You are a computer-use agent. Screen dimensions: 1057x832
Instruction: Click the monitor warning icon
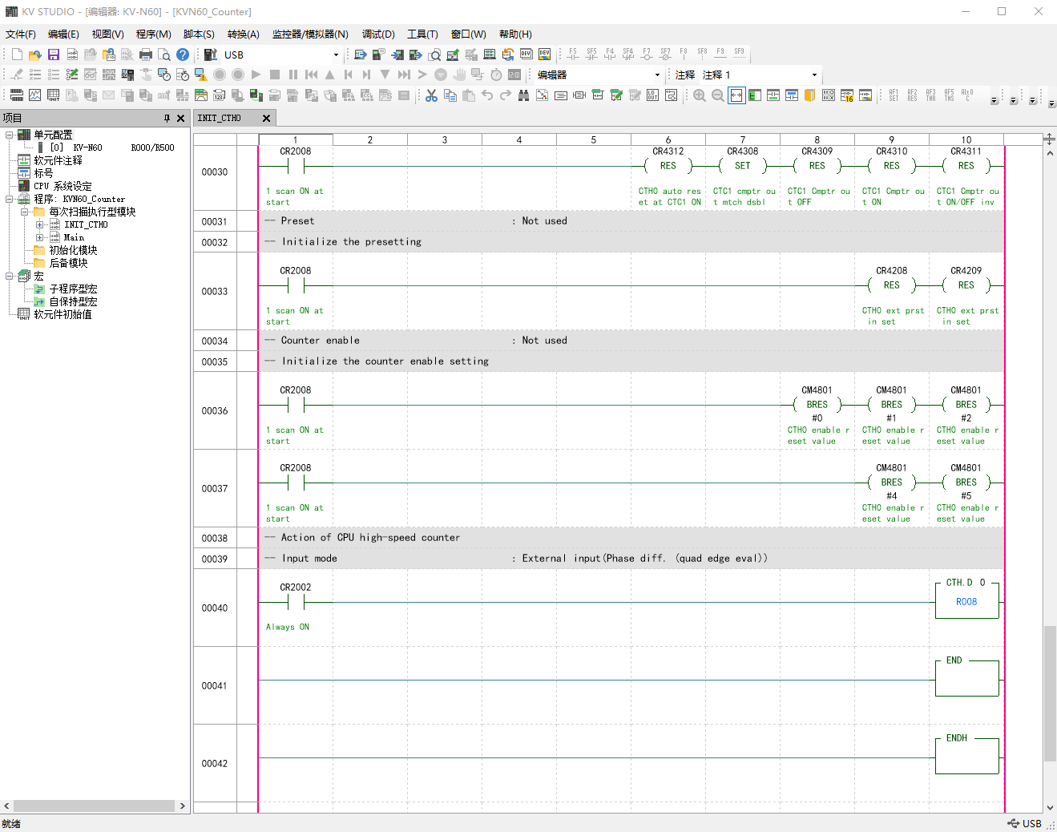pos(200,75)
